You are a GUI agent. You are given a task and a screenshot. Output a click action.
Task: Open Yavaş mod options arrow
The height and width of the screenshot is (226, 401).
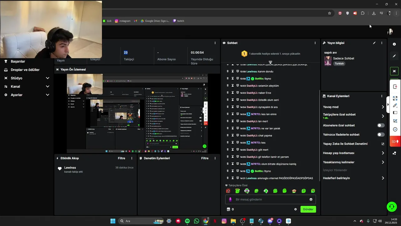tap(383, 107)
